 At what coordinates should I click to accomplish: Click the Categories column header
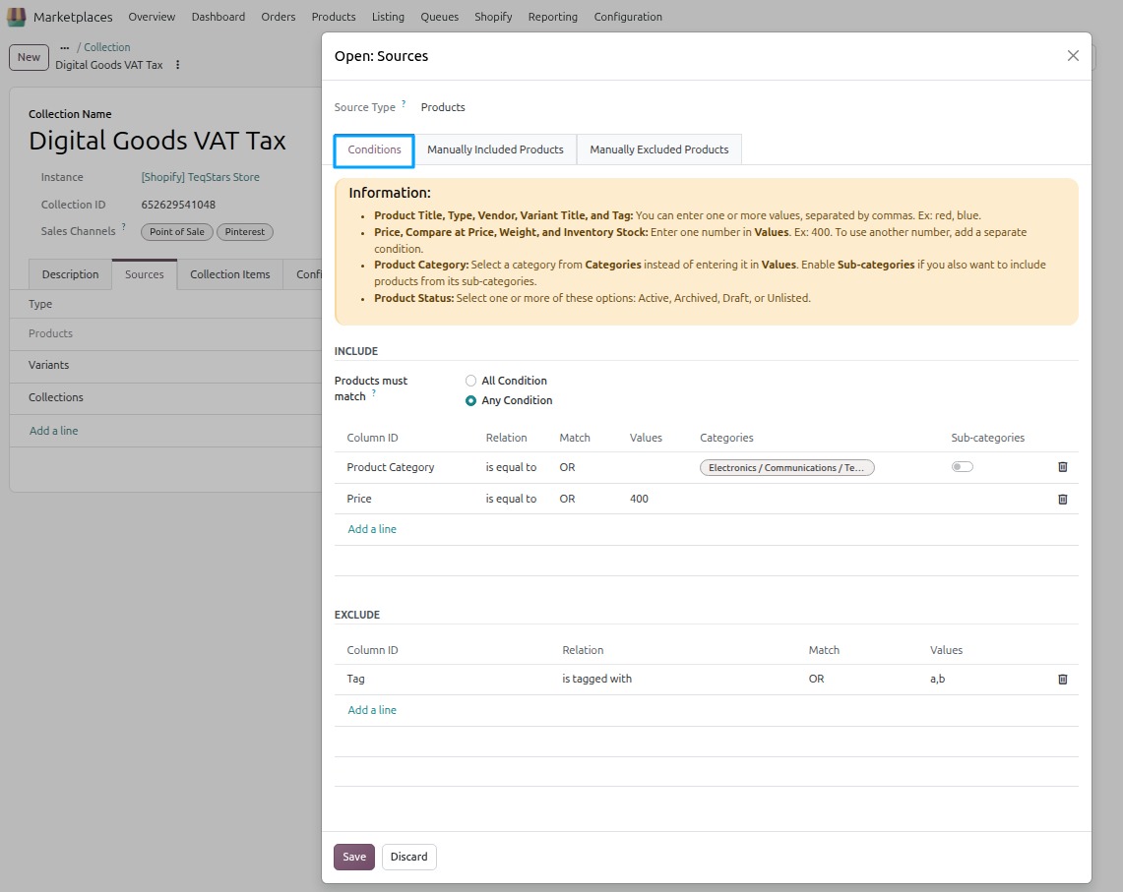point(726,438)
